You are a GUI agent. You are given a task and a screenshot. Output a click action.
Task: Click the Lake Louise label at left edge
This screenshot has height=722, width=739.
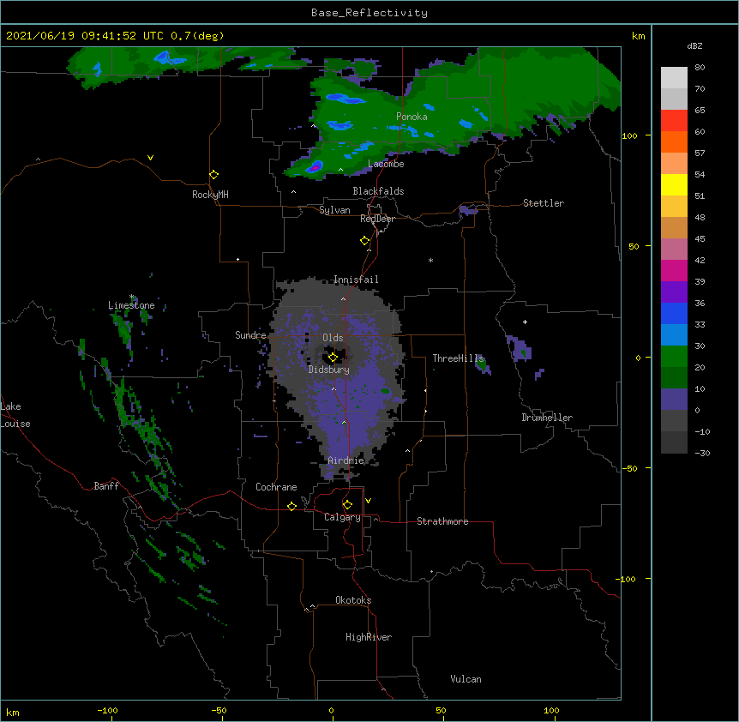point(15,415)
